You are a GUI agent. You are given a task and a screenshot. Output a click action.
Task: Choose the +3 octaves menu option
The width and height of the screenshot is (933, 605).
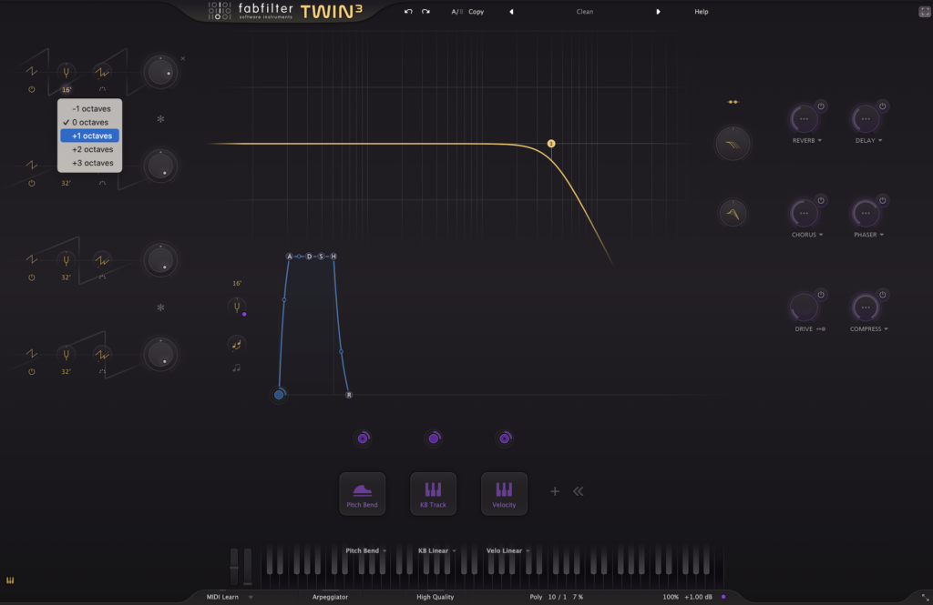click(89, 163)
